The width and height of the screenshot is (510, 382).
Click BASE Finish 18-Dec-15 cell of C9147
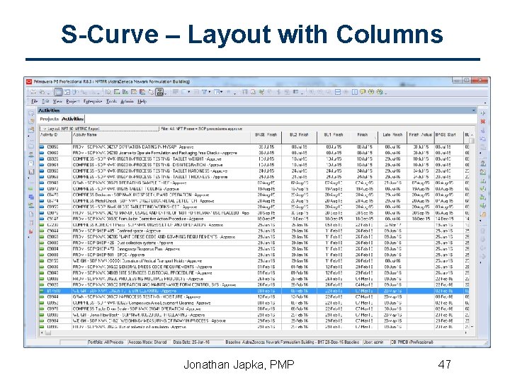click(266, 219)
